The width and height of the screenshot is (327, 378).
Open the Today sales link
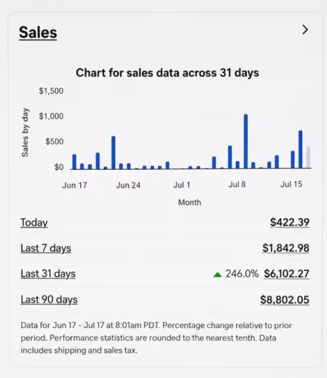pos(34,222)
